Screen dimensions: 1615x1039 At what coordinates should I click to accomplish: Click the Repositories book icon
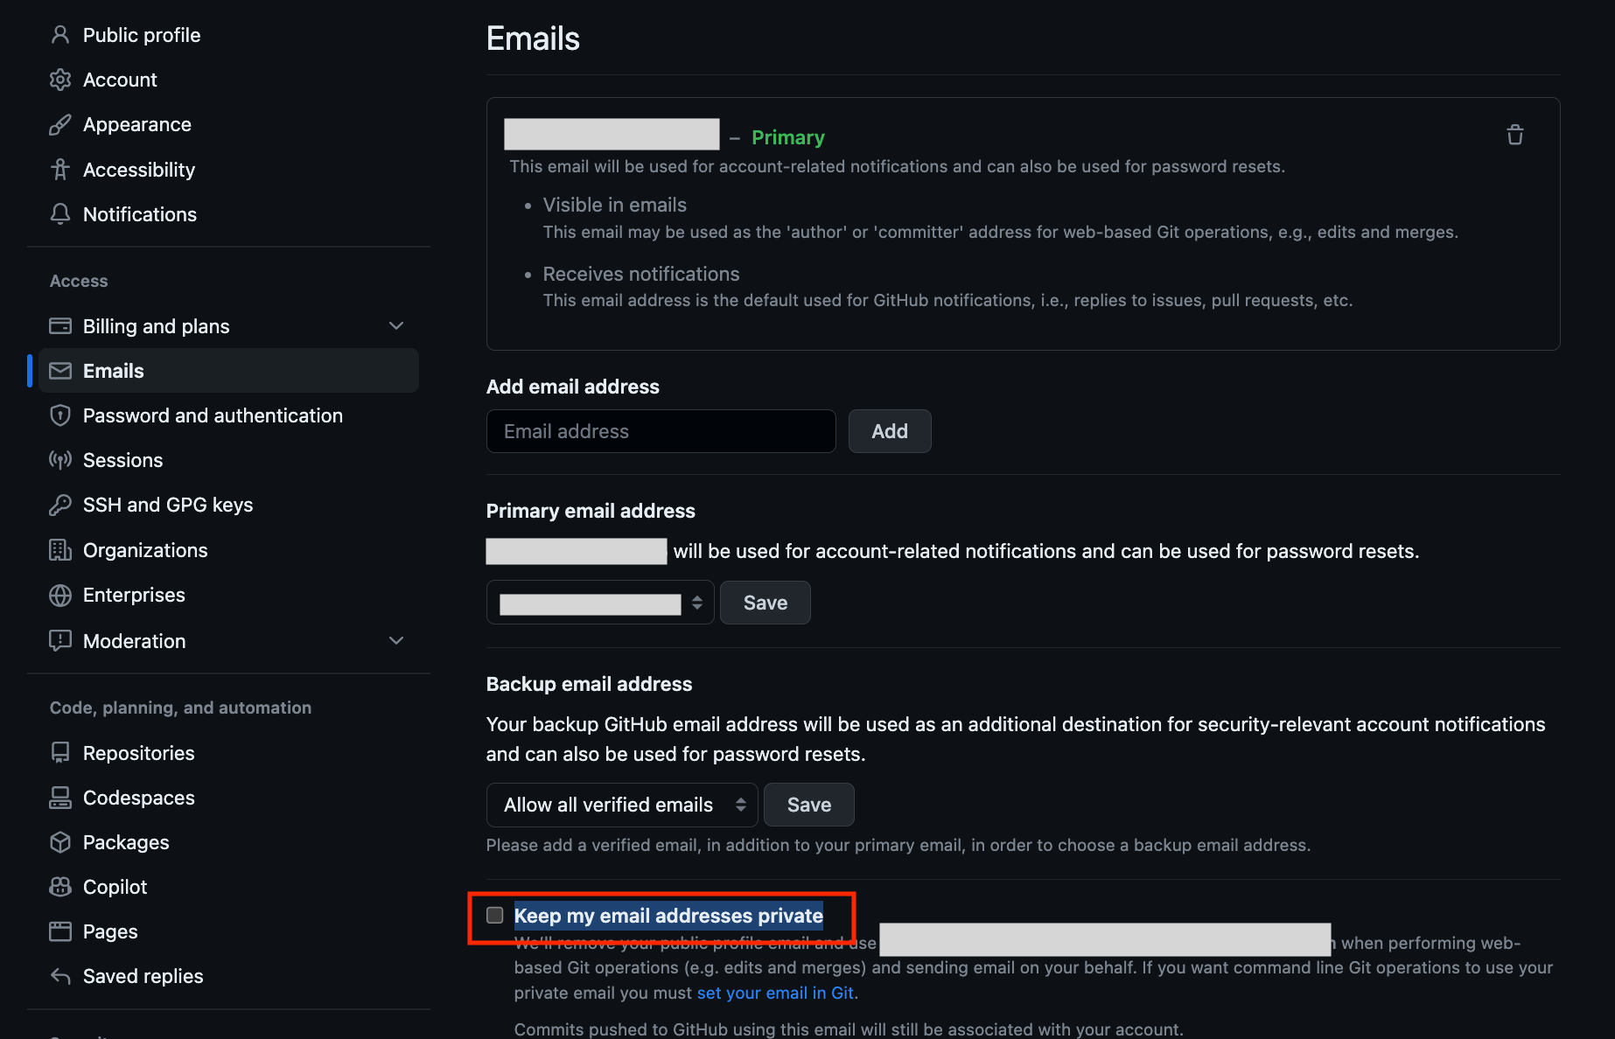tap(60, 753)
